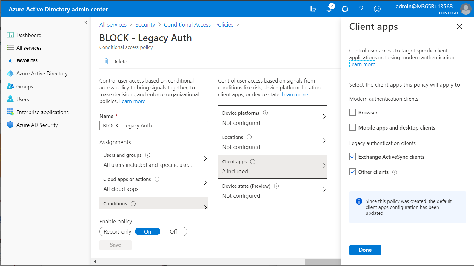Show info icon beside Client apps condition
The width and height of the screenshot is (474, 266).
[253, 161]
